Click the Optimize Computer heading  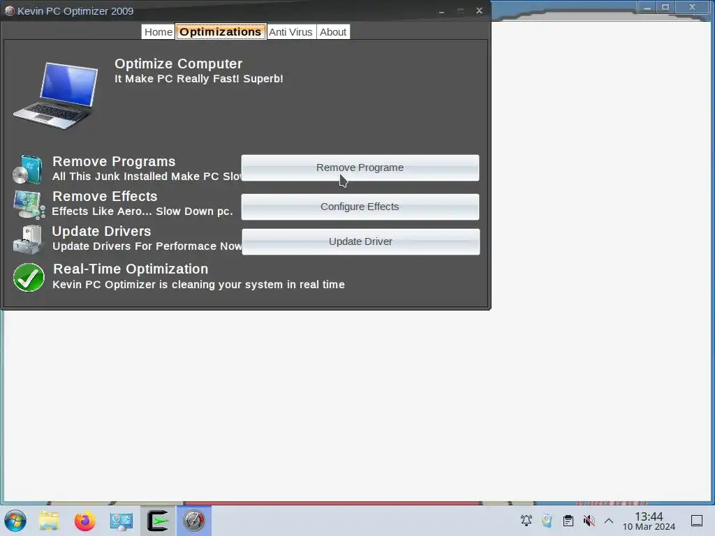pyautogui.click(x=178, y=64)
